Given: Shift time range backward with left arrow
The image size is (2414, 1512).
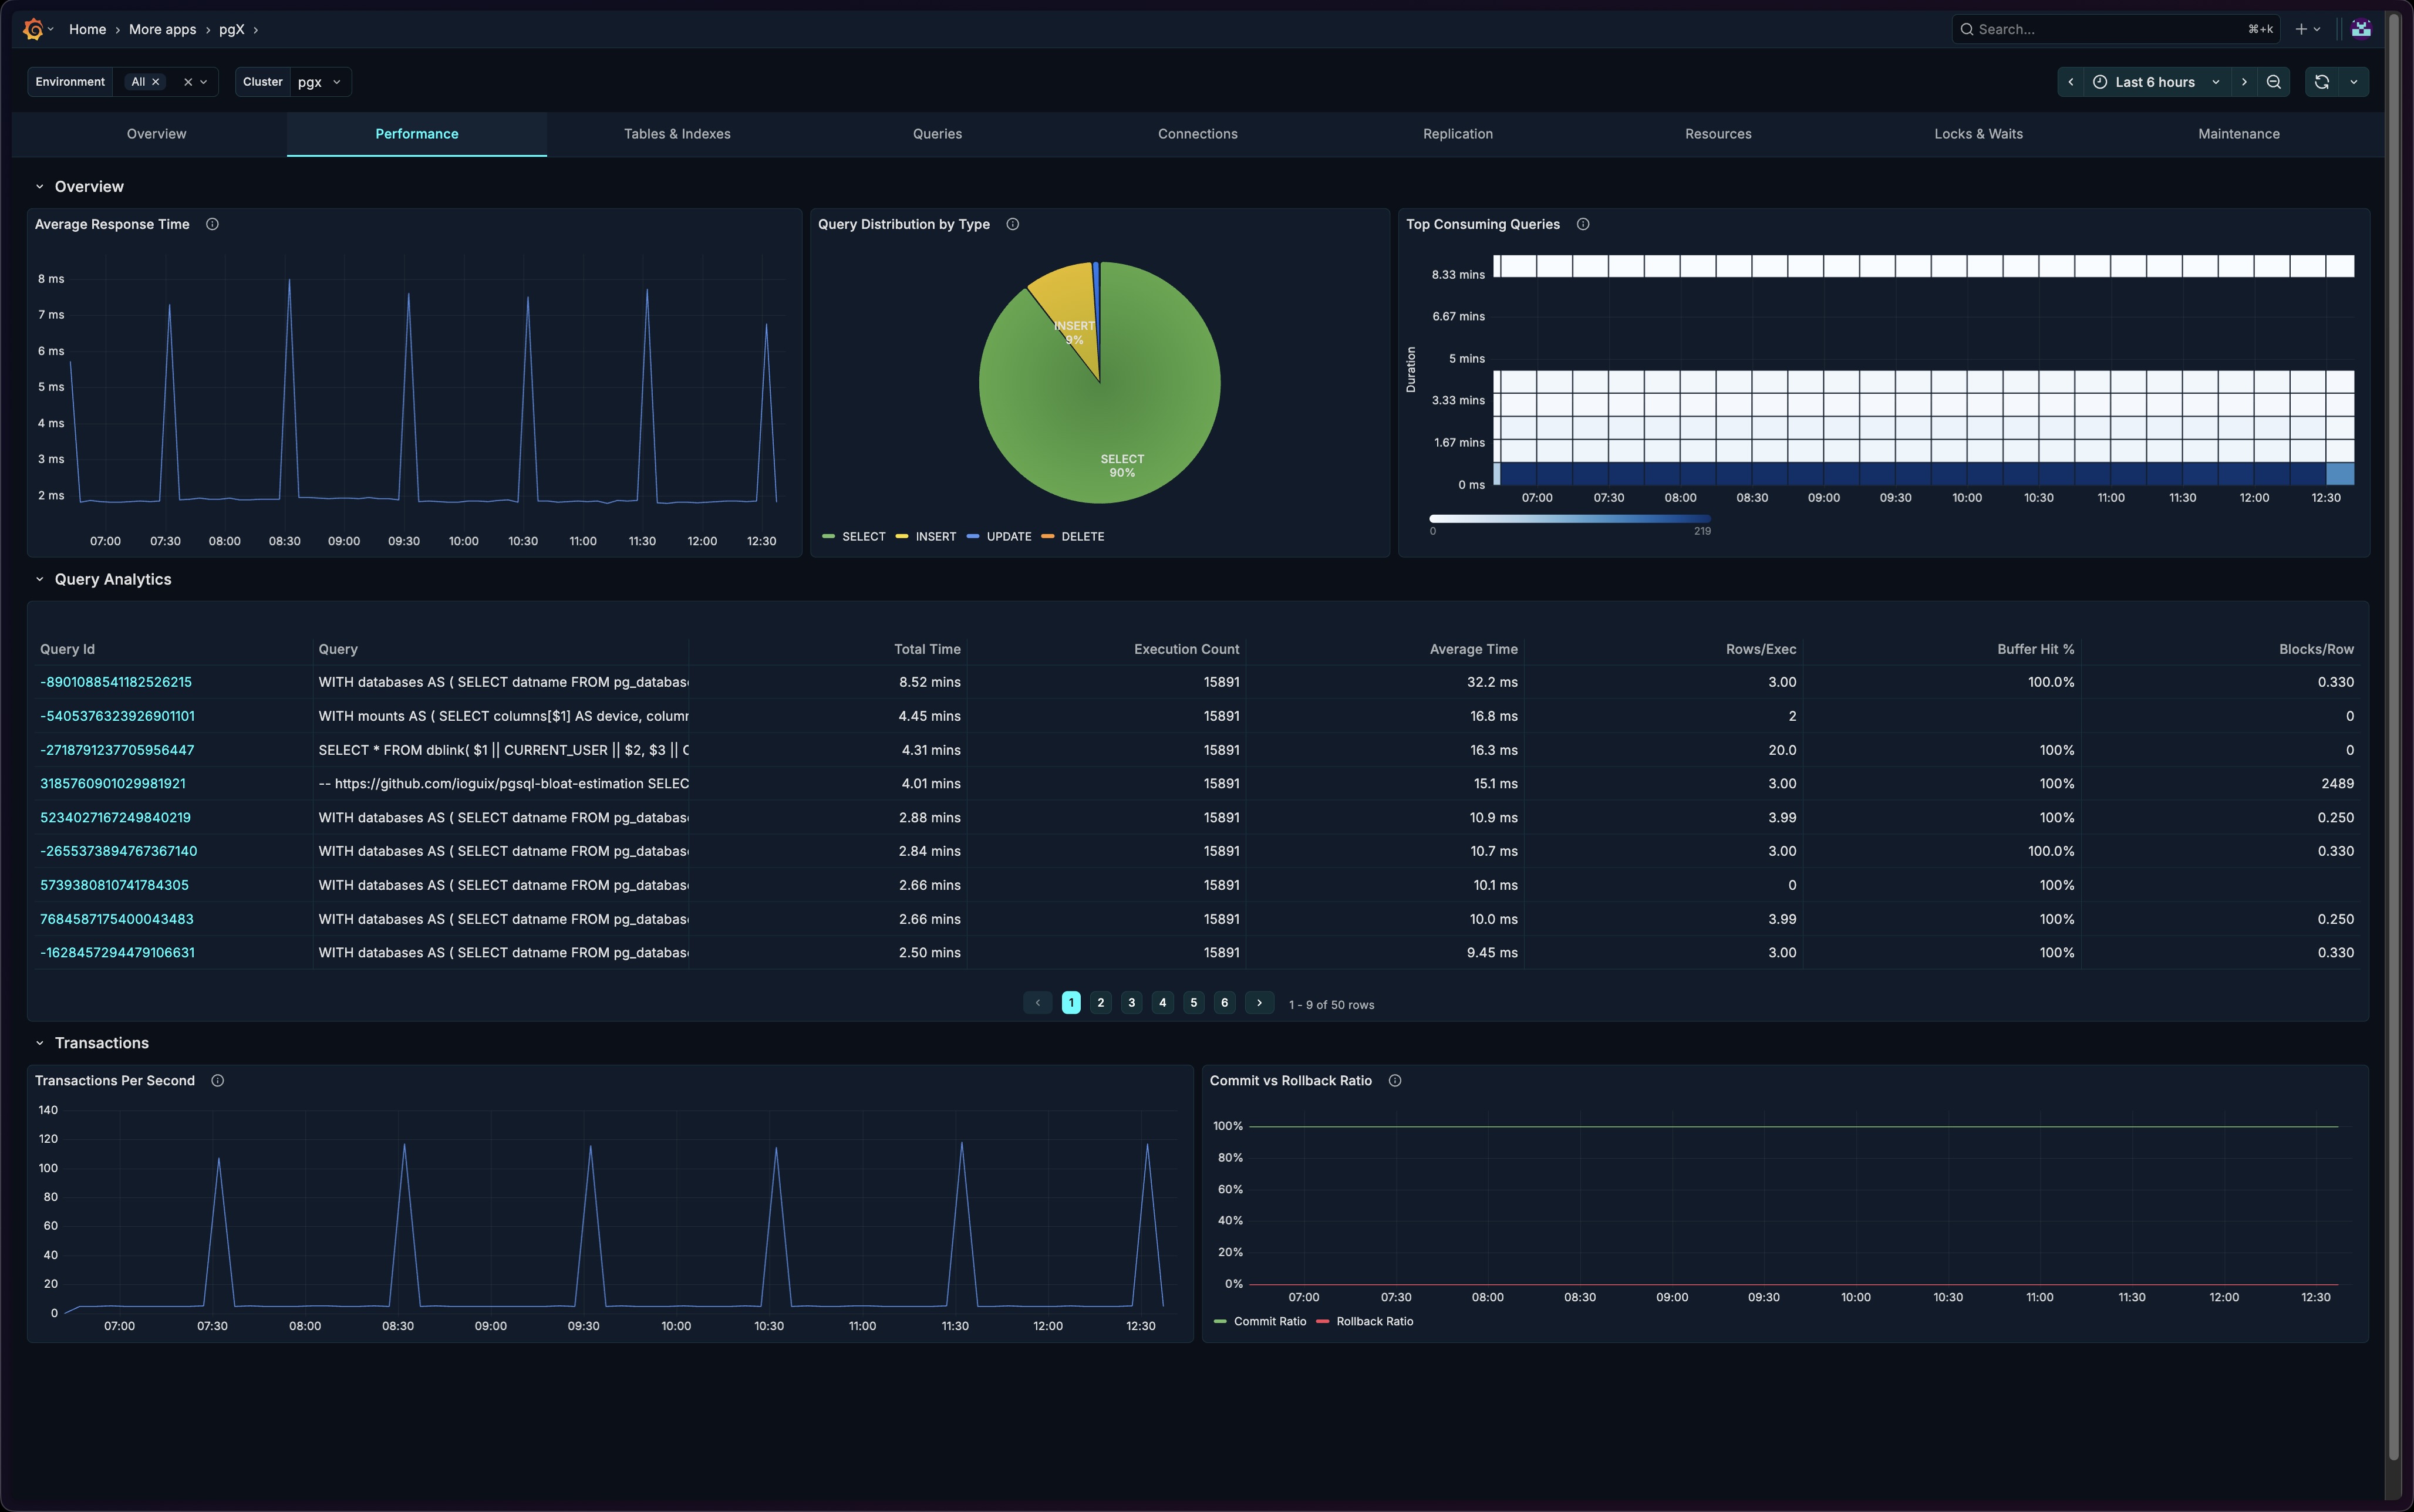Looking at the screenshot, I should click(x=2071, y=82).
